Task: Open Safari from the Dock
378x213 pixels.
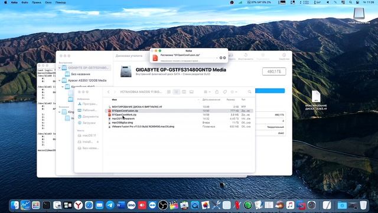Action: 89,205
